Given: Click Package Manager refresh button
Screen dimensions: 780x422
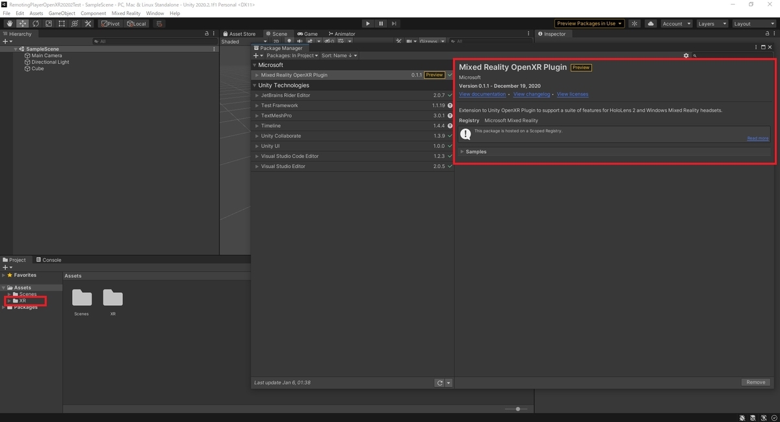Looking at the screenshot, I should pyautogui.click(x=440, y=383).
